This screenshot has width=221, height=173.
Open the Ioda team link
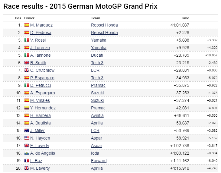pos(95,153)
